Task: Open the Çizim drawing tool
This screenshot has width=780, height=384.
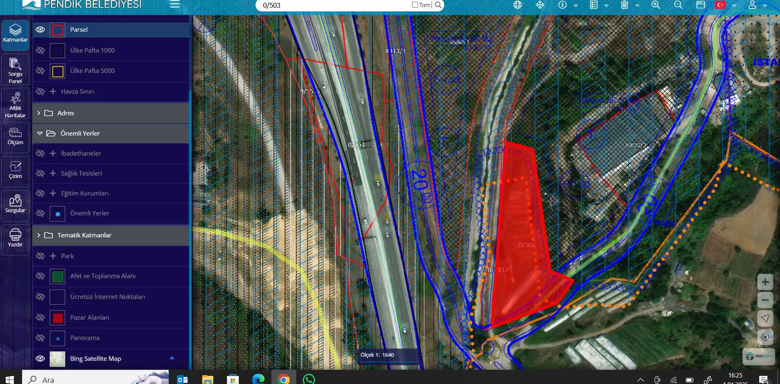Action: 15,171
